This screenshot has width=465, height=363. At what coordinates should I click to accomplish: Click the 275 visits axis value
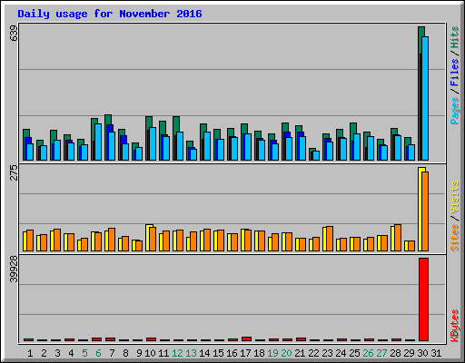(14, 172)
